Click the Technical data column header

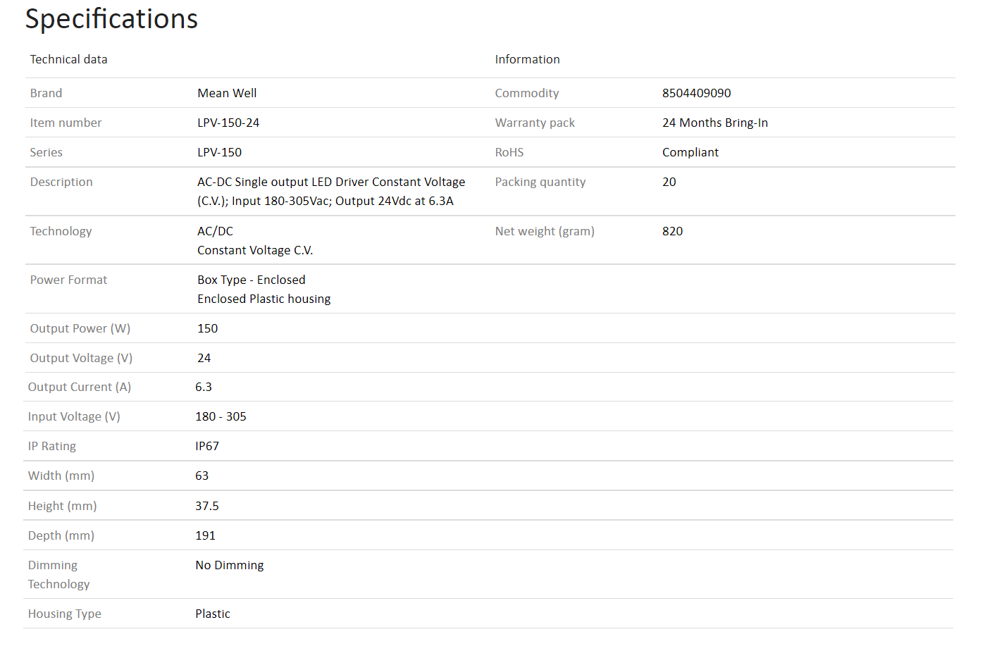click(x=68, y=59)
